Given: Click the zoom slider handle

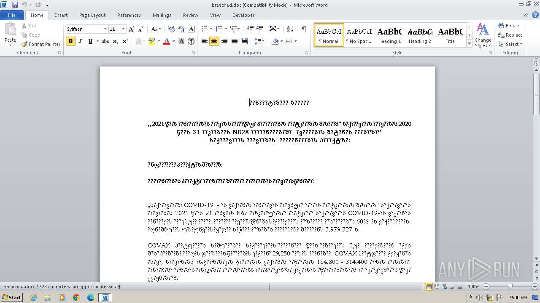Looking at the screenshot, I should pyautogui.click(x=510, y=287).
